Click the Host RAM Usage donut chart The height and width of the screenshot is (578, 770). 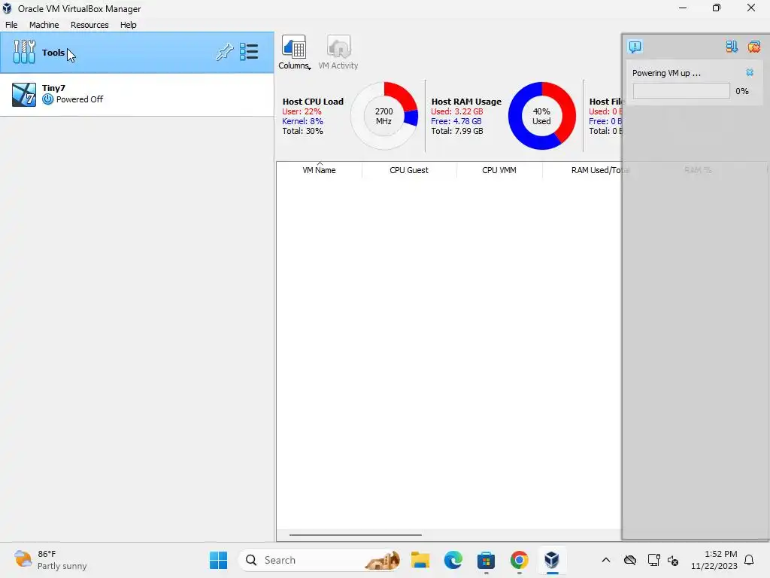(x=541, y=116)
